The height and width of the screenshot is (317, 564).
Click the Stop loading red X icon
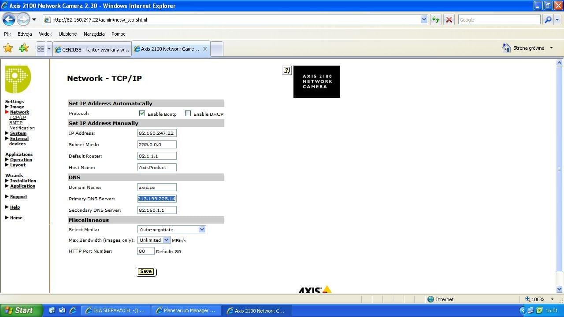pos(449,20)
